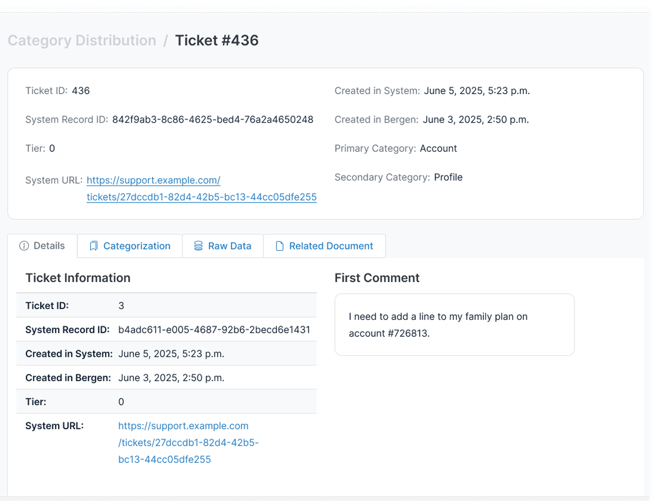
Task: Click the info icon on Details tab
Action: (x=24, y=246)
